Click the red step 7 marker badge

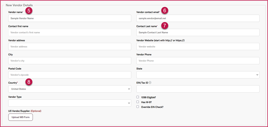point(165,26)
